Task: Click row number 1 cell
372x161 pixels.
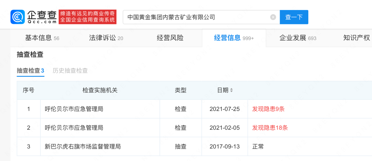Action: tap(29, 109)
